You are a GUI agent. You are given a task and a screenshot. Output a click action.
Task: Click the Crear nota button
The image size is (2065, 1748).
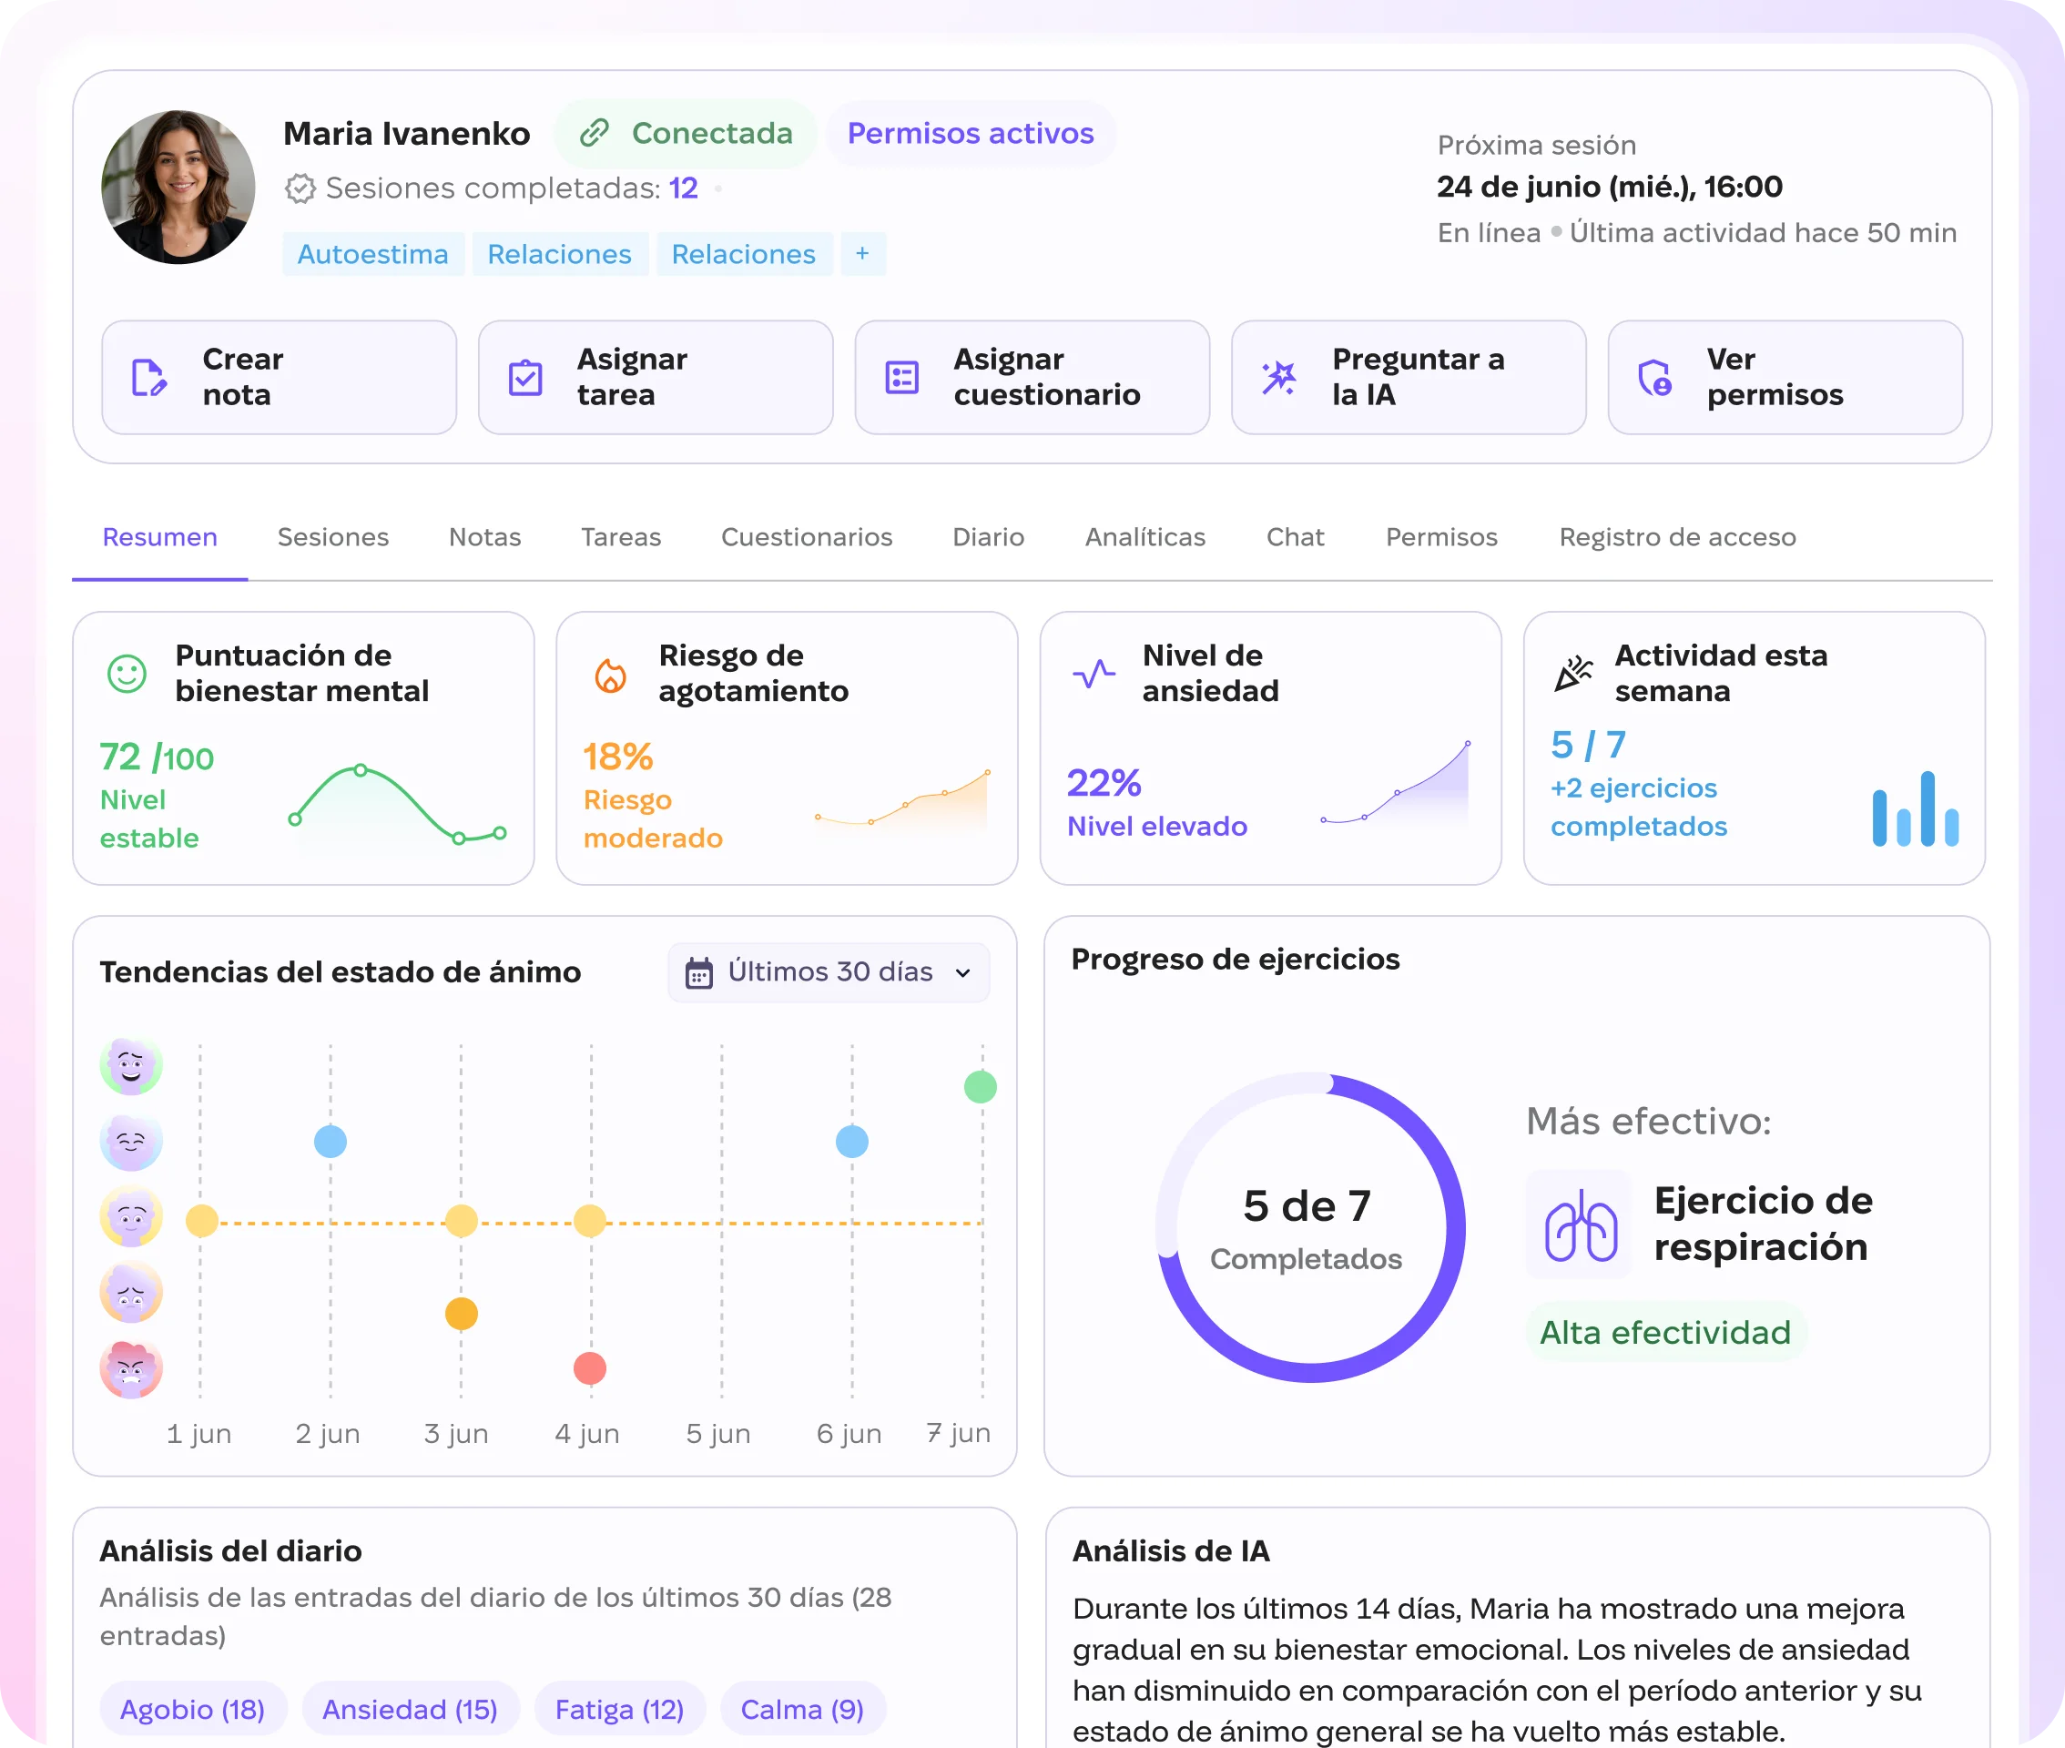click(x=280, y=378)
